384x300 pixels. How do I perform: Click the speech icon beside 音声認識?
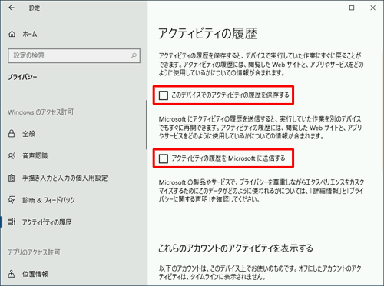12,156
